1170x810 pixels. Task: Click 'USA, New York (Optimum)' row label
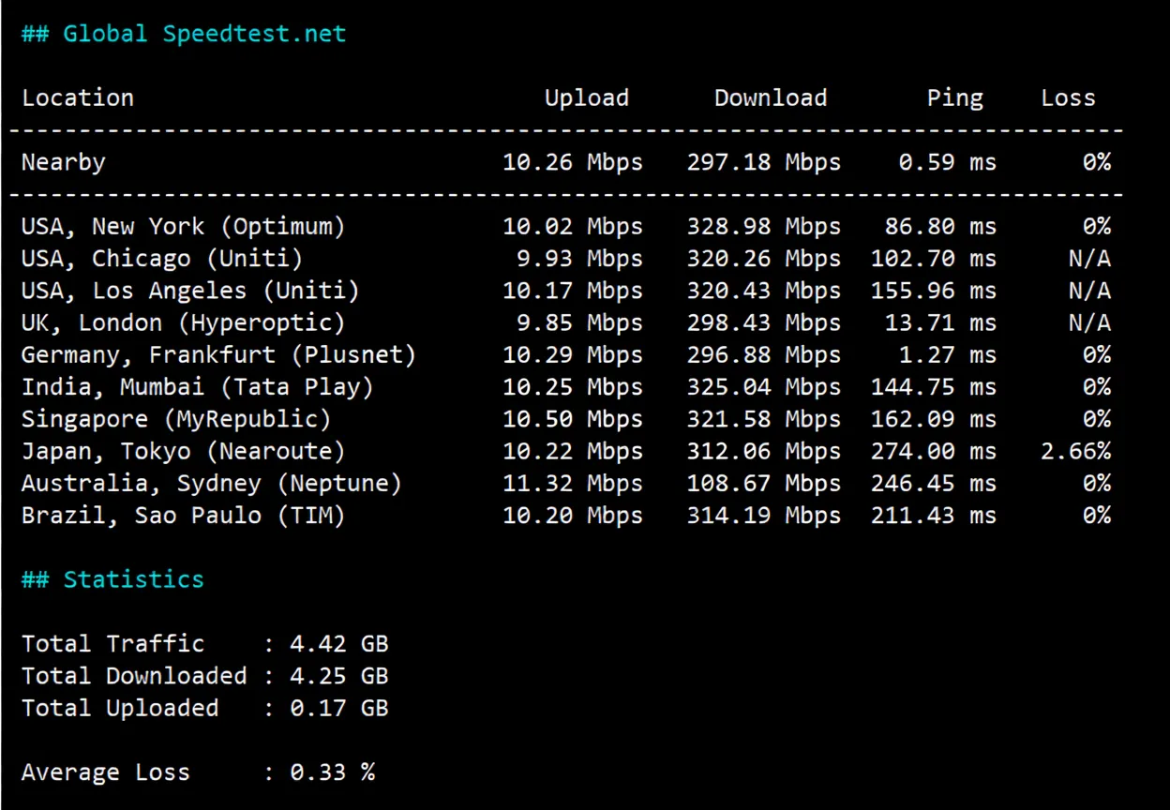click(184, 226)
